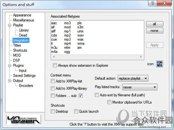Open the Play listed tracks dropdown
The width and height of the screenshot is (174, 130).
pos(140,87)
